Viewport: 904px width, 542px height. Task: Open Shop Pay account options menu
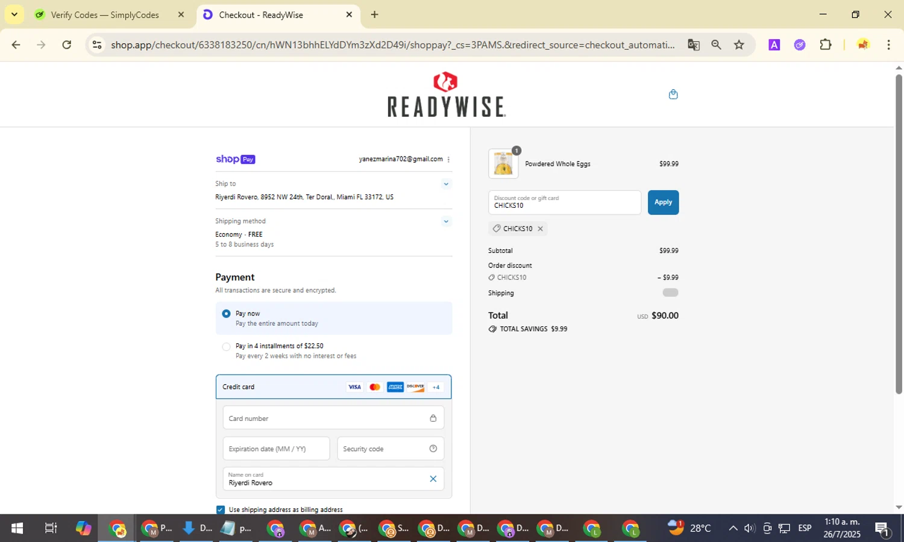tap(448, 160)
